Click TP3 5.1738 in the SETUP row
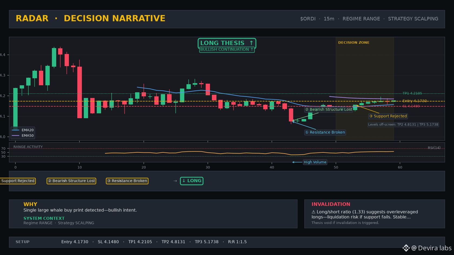 [x=207, y=242]
